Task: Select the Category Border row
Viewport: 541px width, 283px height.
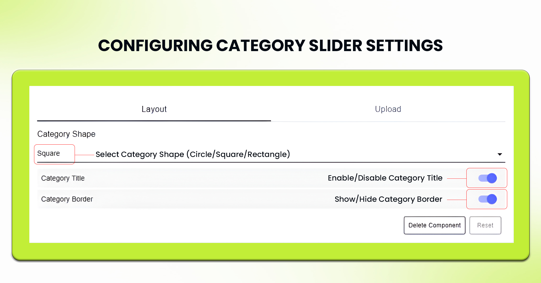Action: (x=67, y=199)
